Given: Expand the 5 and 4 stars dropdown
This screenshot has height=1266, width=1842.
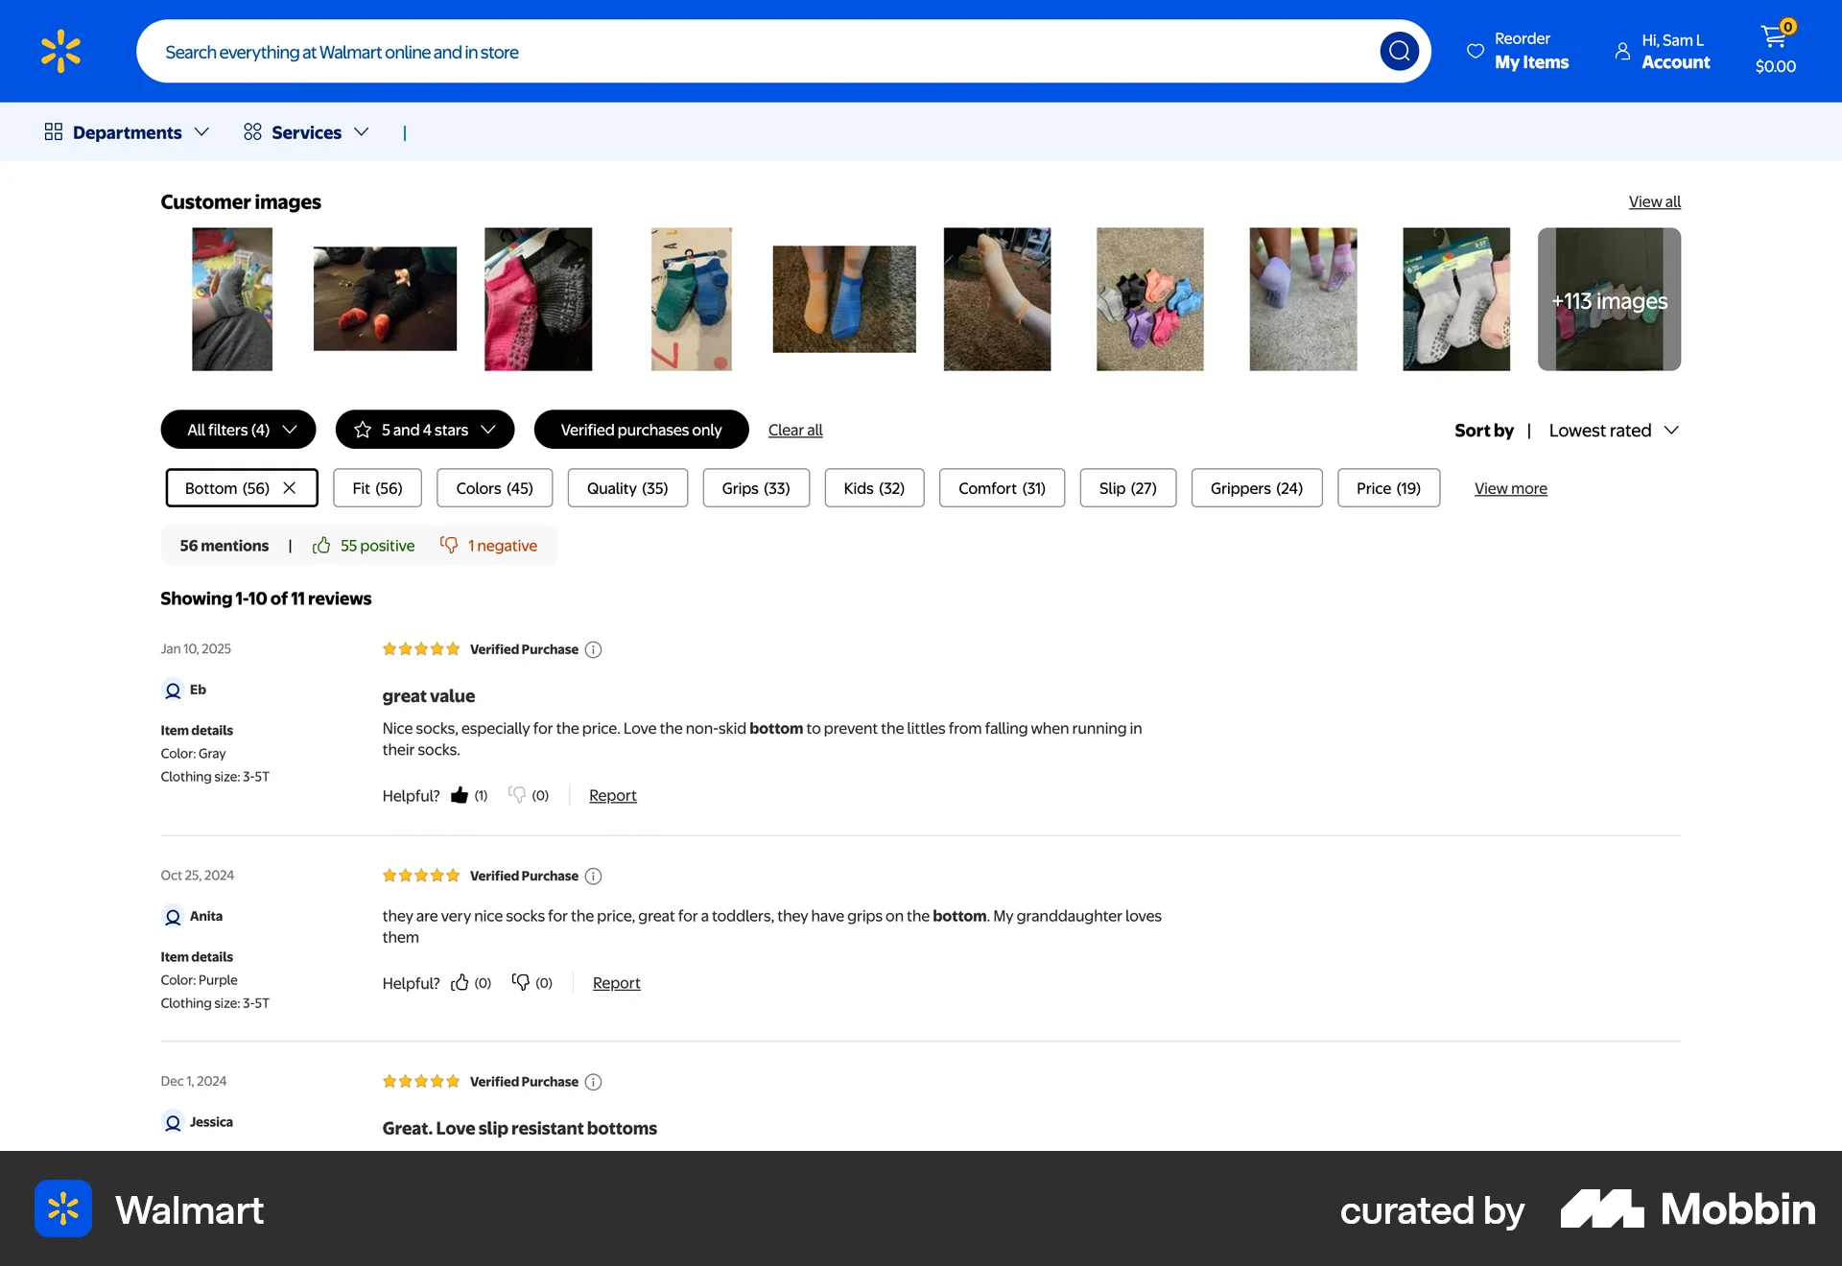Looking at the screenshot, I should (x=424, y=429).
